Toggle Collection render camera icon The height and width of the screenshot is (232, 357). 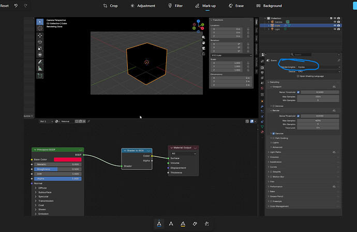338,18
